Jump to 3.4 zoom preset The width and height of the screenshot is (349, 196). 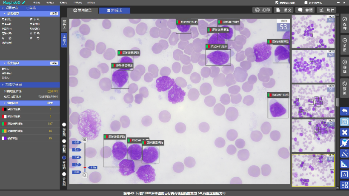pyautogui.click(x=77, y=157)
